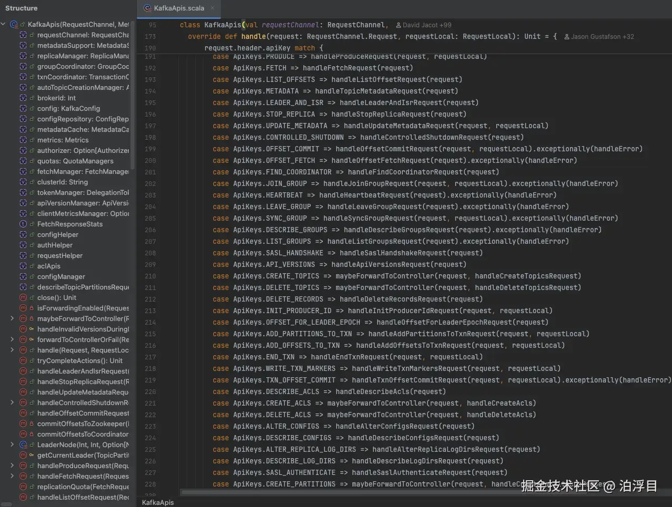Viewport: 672px width, 507px height.
Task: Click the method icon beside close(): Unit
Action: (x=23, y=297)
